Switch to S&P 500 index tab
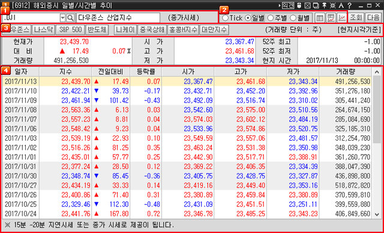Image resolution: width=384 pixels, height=233 pixels. tap(71, 29)
